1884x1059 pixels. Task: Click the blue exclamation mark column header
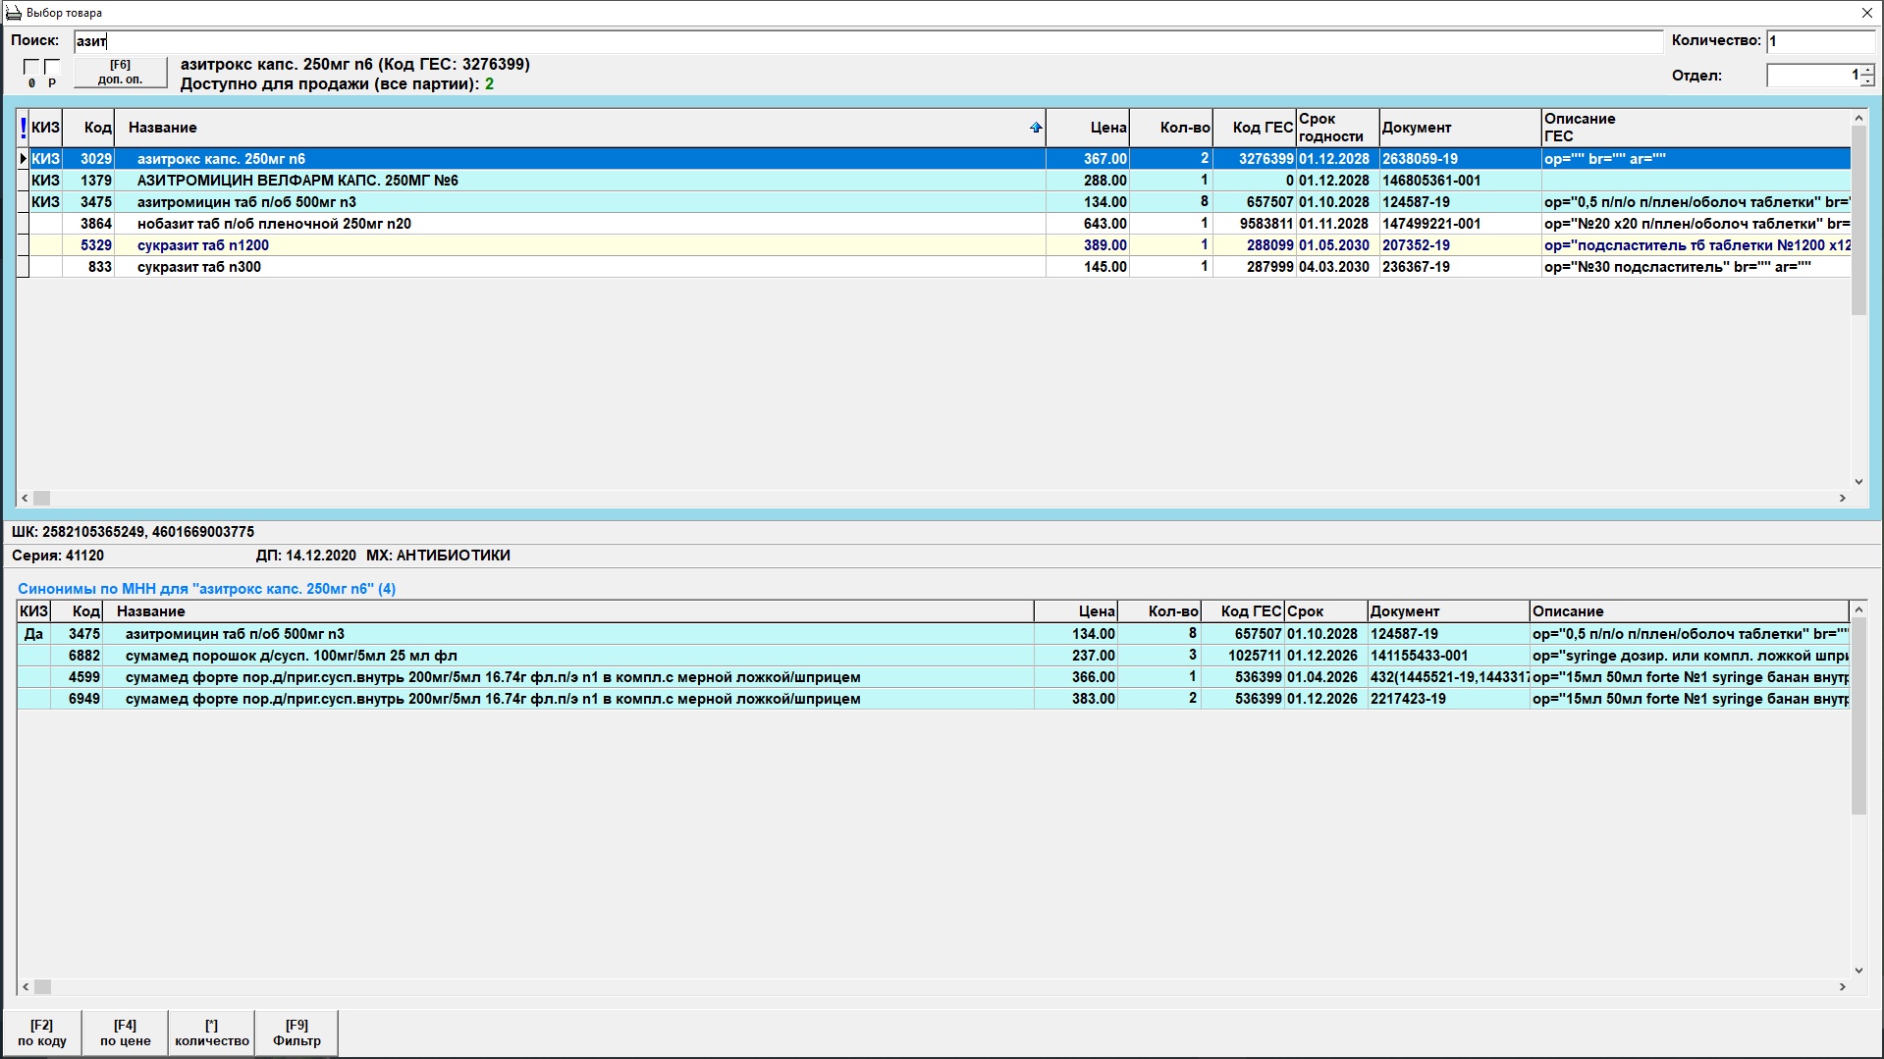click(x=23, y=128)
